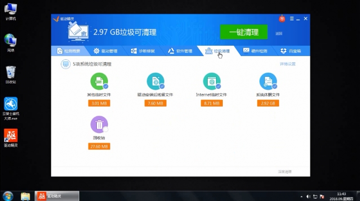Show hidden tray icons arrow

301,197
